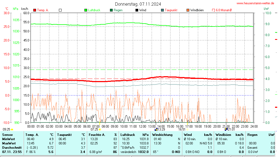Screen dimensions: 278x157
Task: Click the dark green Regen legend square
Action: point(111,10)
